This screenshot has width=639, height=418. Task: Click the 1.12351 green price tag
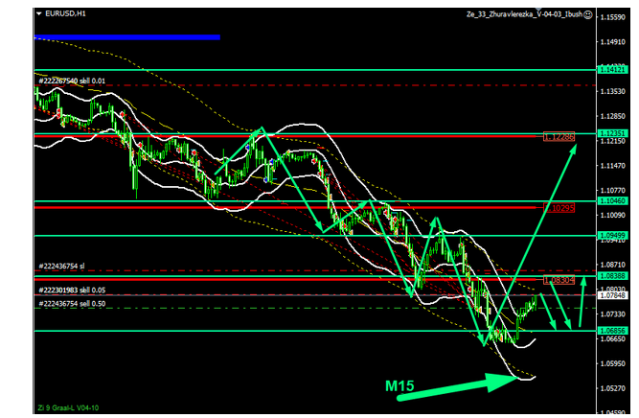point(613,133)
